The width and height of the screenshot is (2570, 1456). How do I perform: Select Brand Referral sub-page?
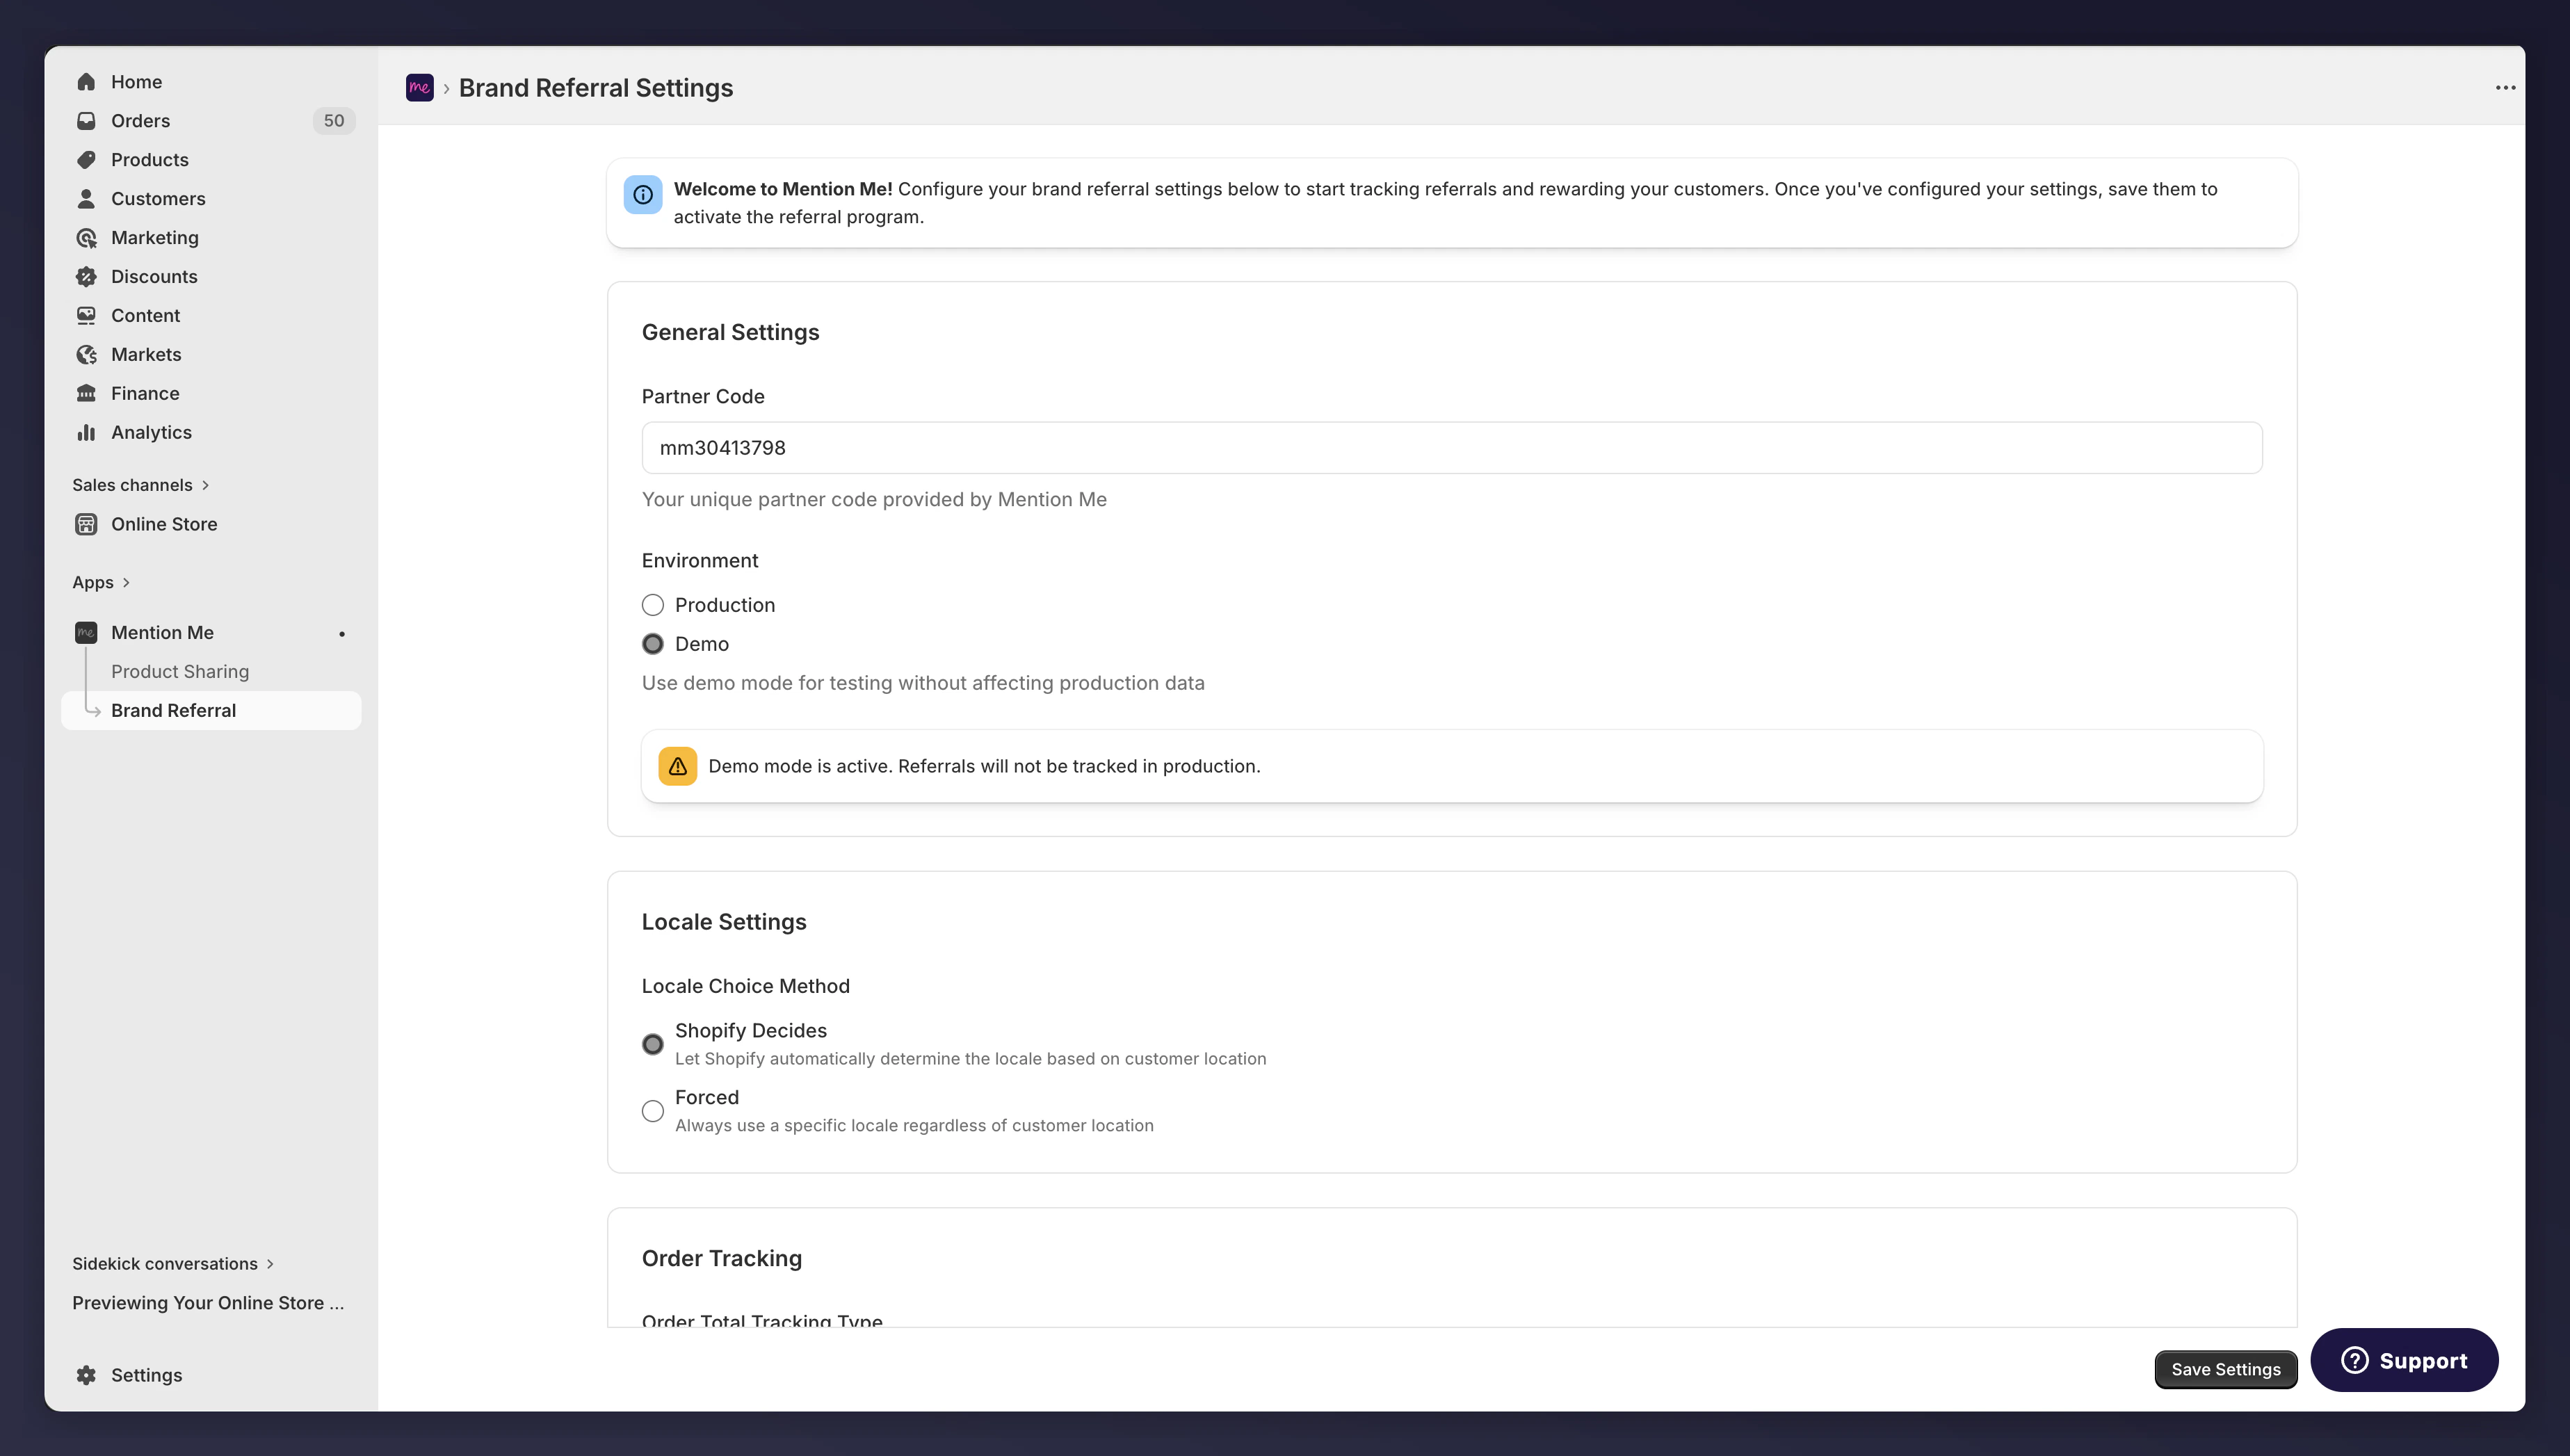[x=211, y=711]
